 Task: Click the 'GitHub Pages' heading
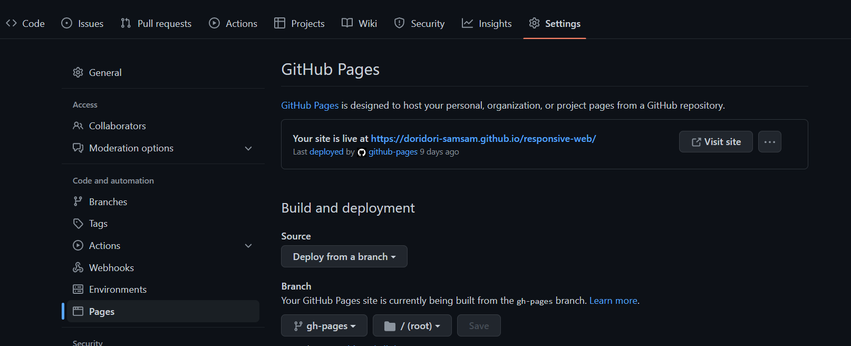pyautogui.click(x=331, y=70)
